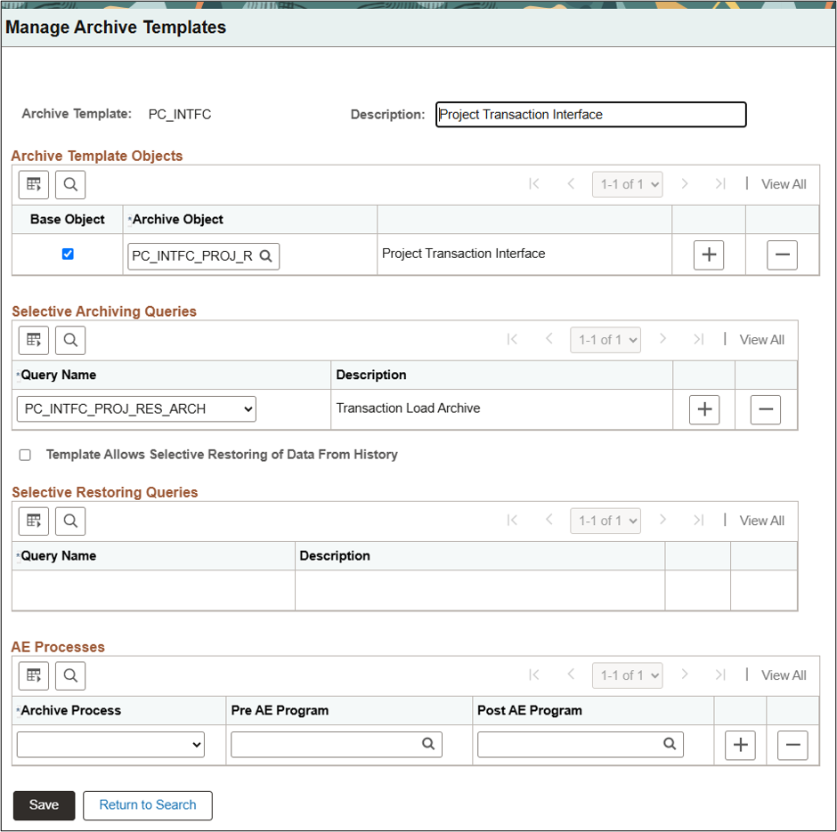The width and height of the screenshot is (837, 832).
Task: Look up Archive Object PC_INTFC_PROJ_R magnifier
Action: (266, 256)
